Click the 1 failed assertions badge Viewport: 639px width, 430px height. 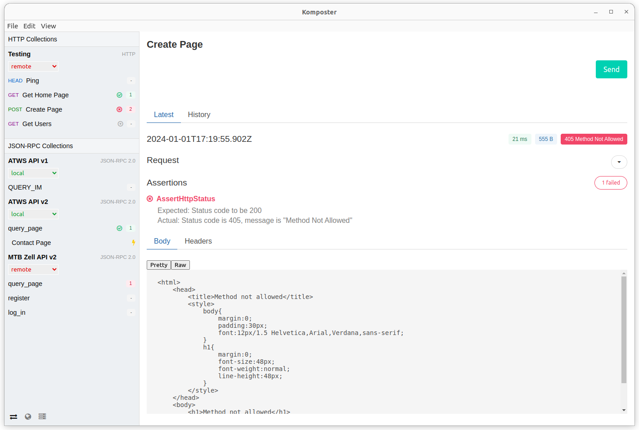611,183
